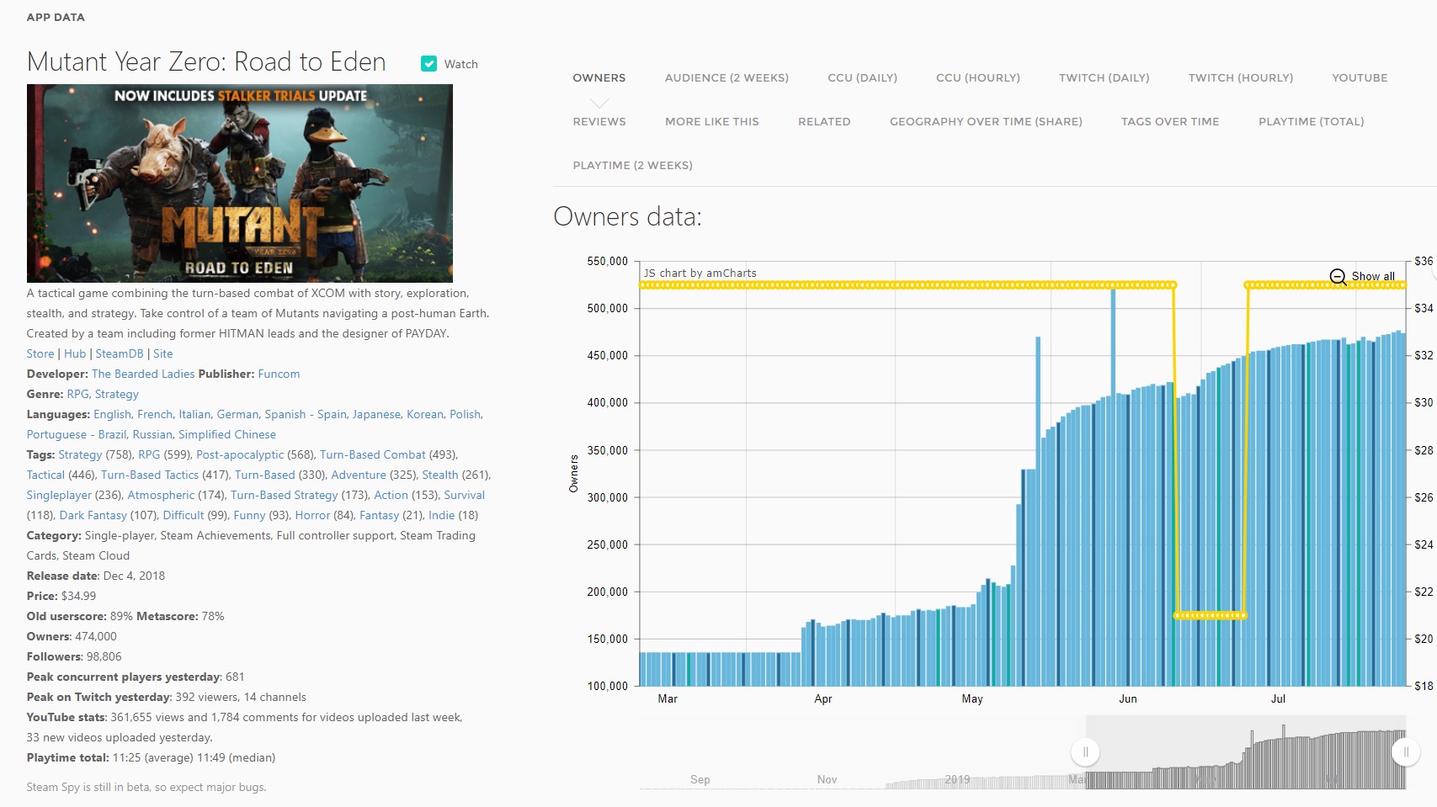Image resolution: width=1437 pixels, height=807 pixels.
Task: Open the Horror tag
Action: (x=312, y=515)
